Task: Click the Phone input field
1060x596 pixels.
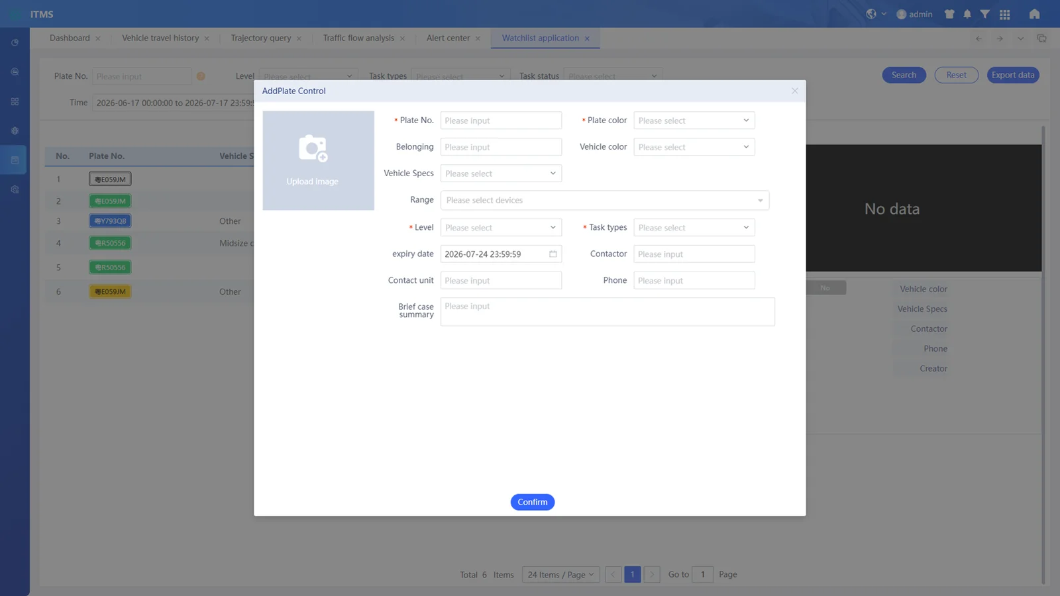Action: pos(694,281)
